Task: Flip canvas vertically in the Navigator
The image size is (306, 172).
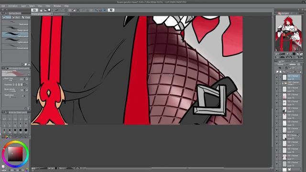Action: point(301,57)
